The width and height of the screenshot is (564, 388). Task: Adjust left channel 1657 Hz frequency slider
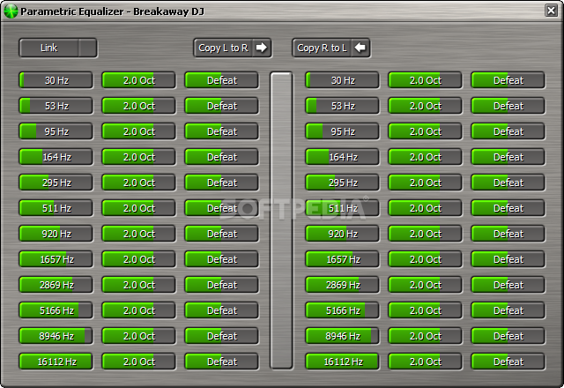point(56,259)
